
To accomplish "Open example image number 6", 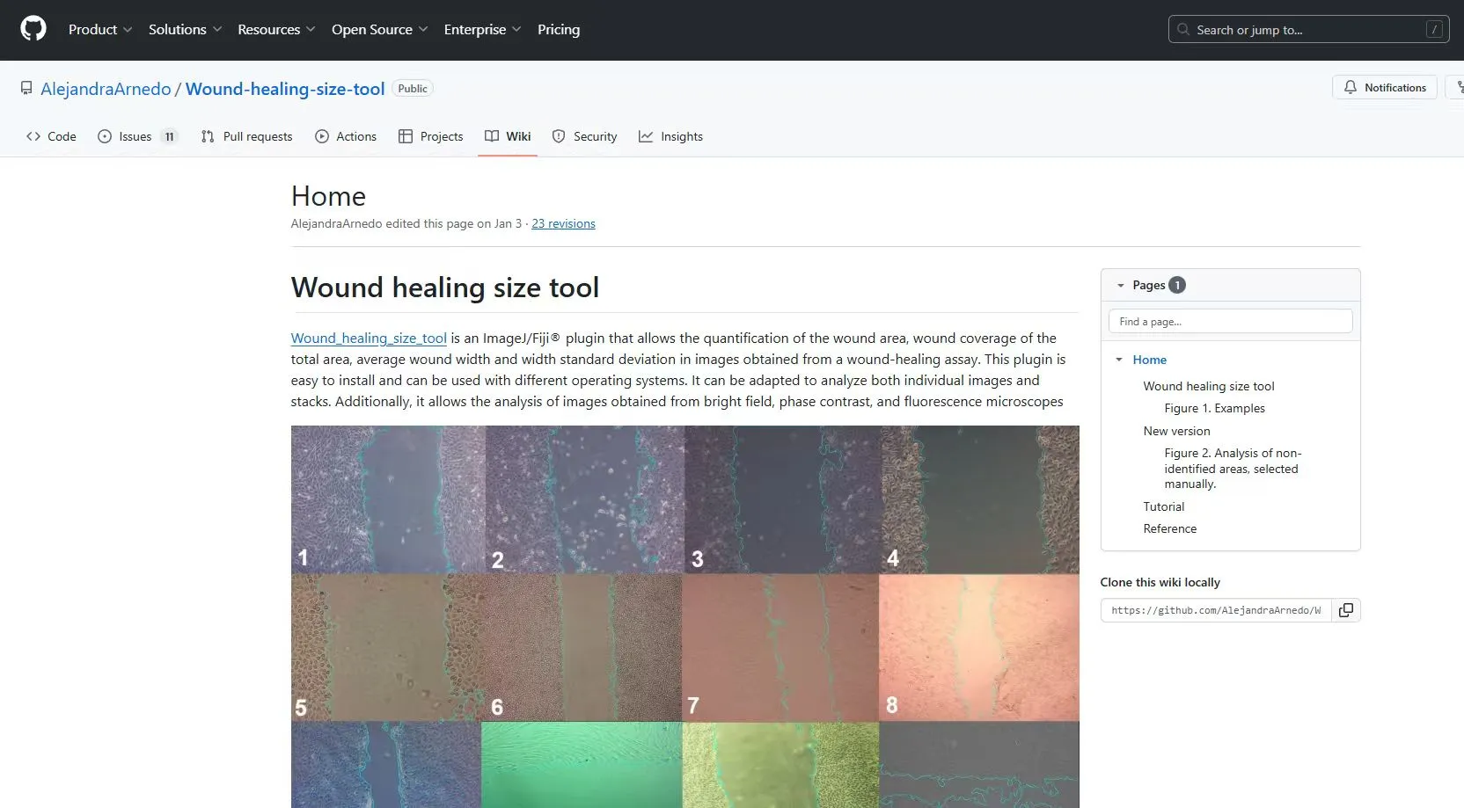I will click(x=582, y=648).
